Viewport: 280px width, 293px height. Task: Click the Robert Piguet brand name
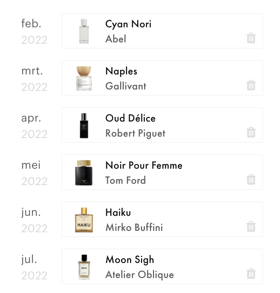coord(135,133)
